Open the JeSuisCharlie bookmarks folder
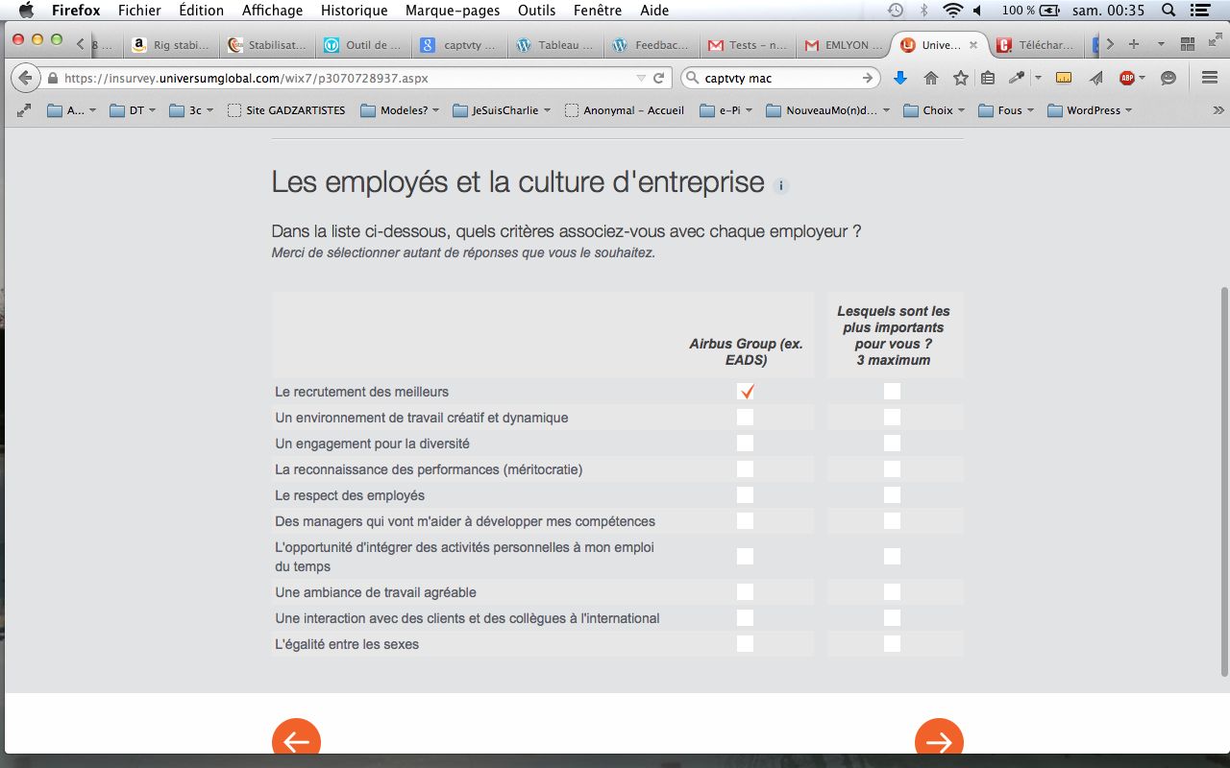The width and height of the screenshot is (1230, 768). (x=502, y=110)
